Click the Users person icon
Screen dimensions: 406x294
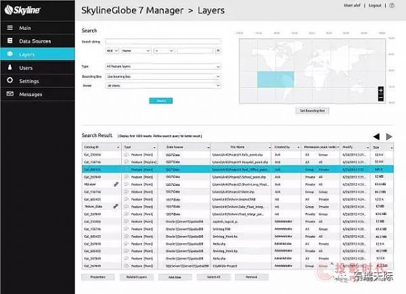point(10,68)
